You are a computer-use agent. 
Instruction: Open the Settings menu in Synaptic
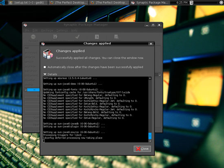62,31
